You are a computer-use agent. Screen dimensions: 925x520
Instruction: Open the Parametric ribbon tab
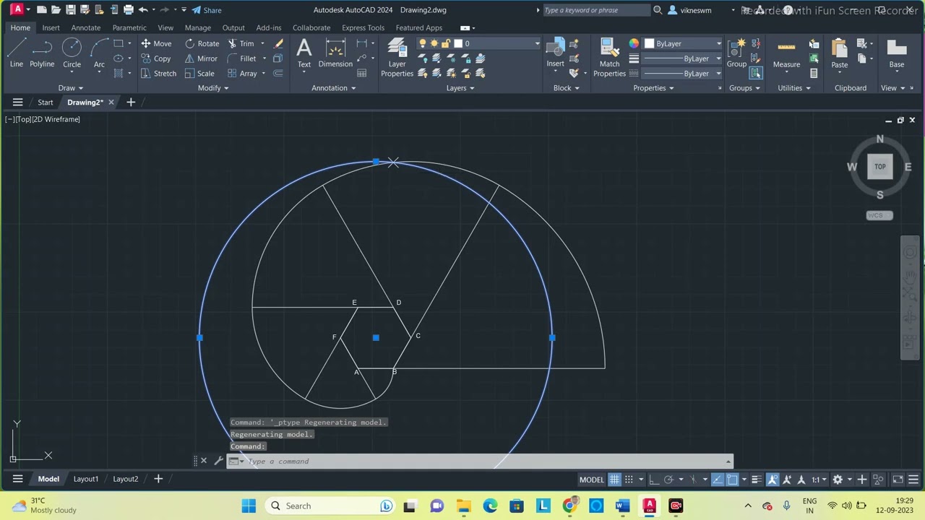pos(129,27)
